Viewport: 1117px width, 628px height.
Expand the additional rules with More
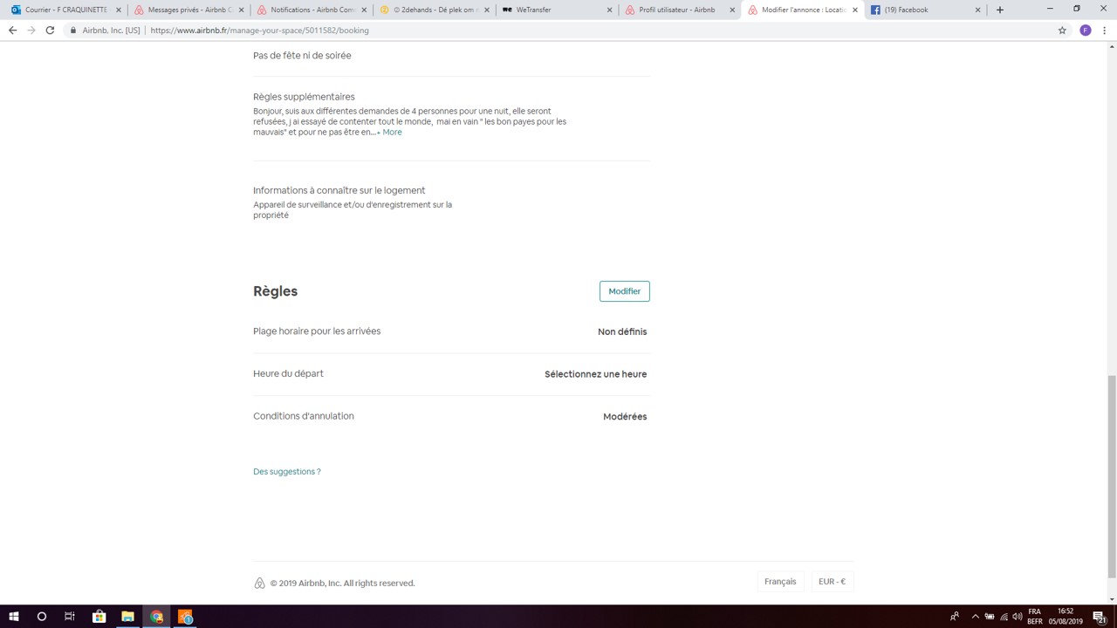(x=392, y=132)
